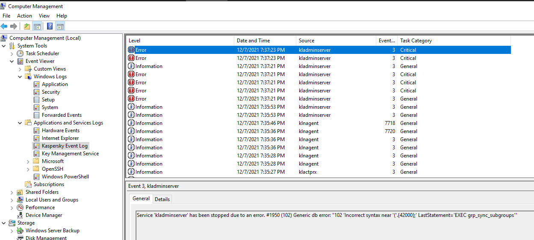Click the Up One Level toolbar icon
This screenshot has width=534, height=240.
click(x=27, y=27)
